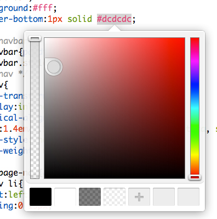
Task: Select the transparent checkered light swatch
Action: click(115, 196)
